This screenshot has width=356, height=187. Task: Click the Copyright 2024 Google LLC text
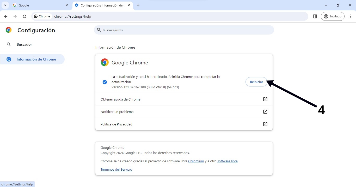145,153
